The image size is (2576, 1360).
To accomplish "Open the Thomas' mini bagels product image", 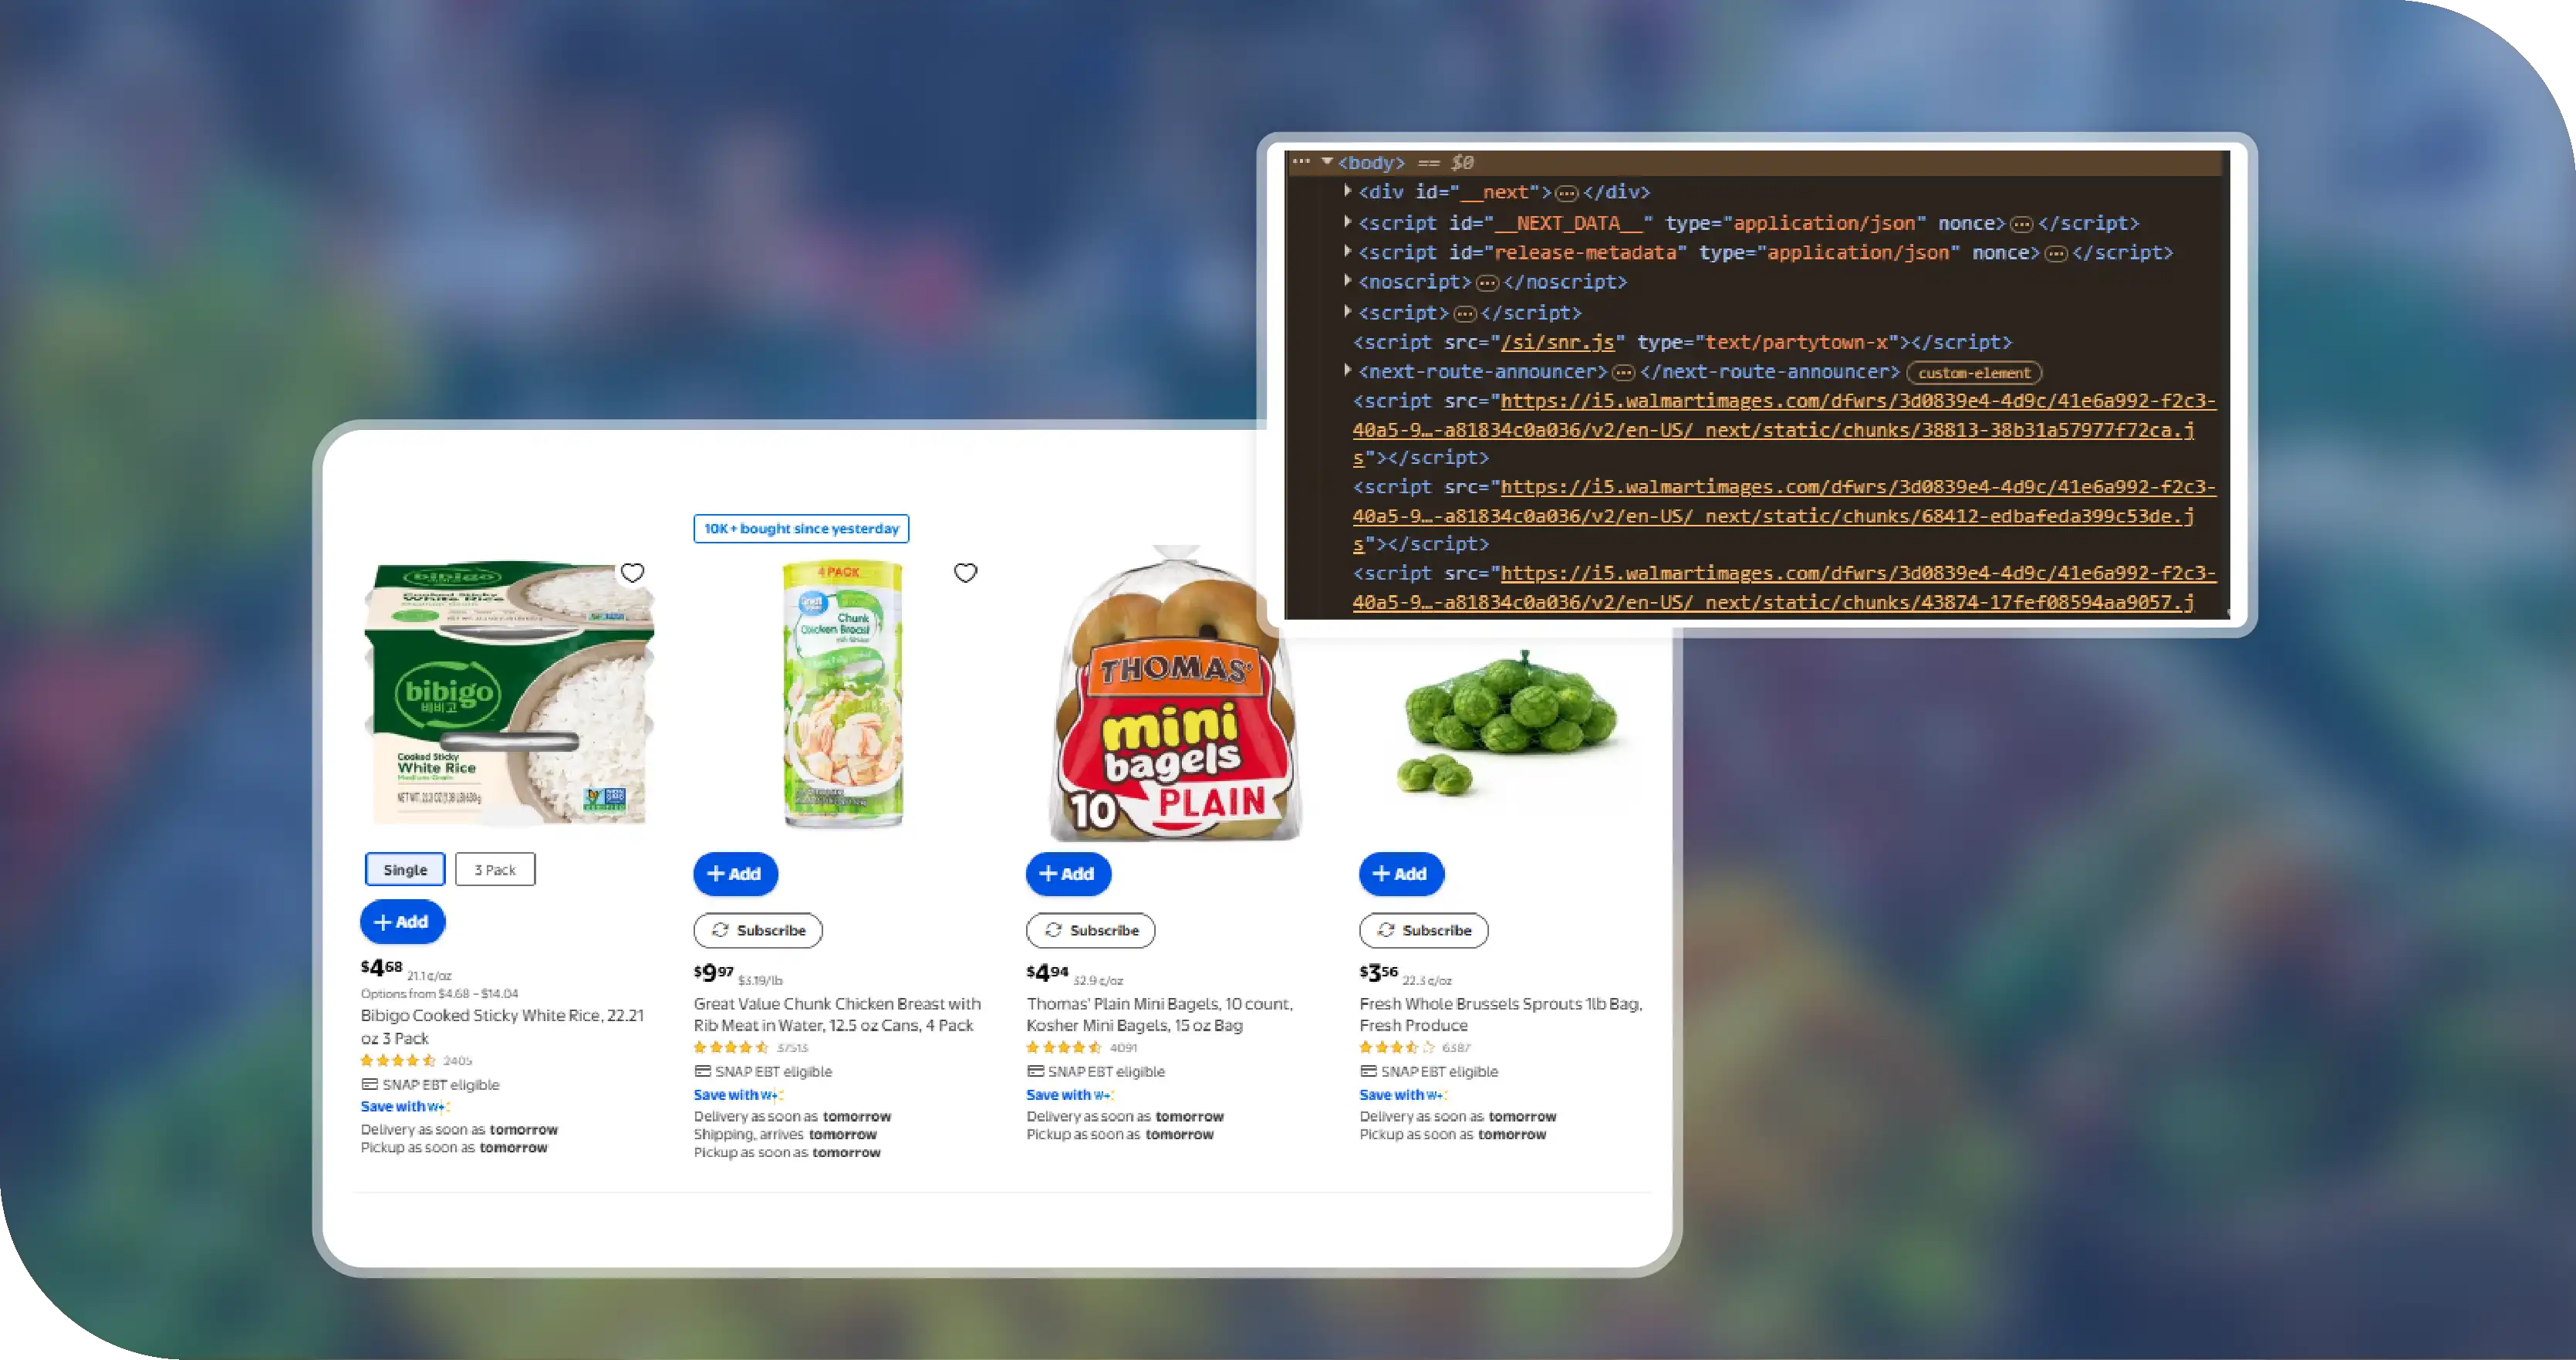I will [x=1176, y=692].
